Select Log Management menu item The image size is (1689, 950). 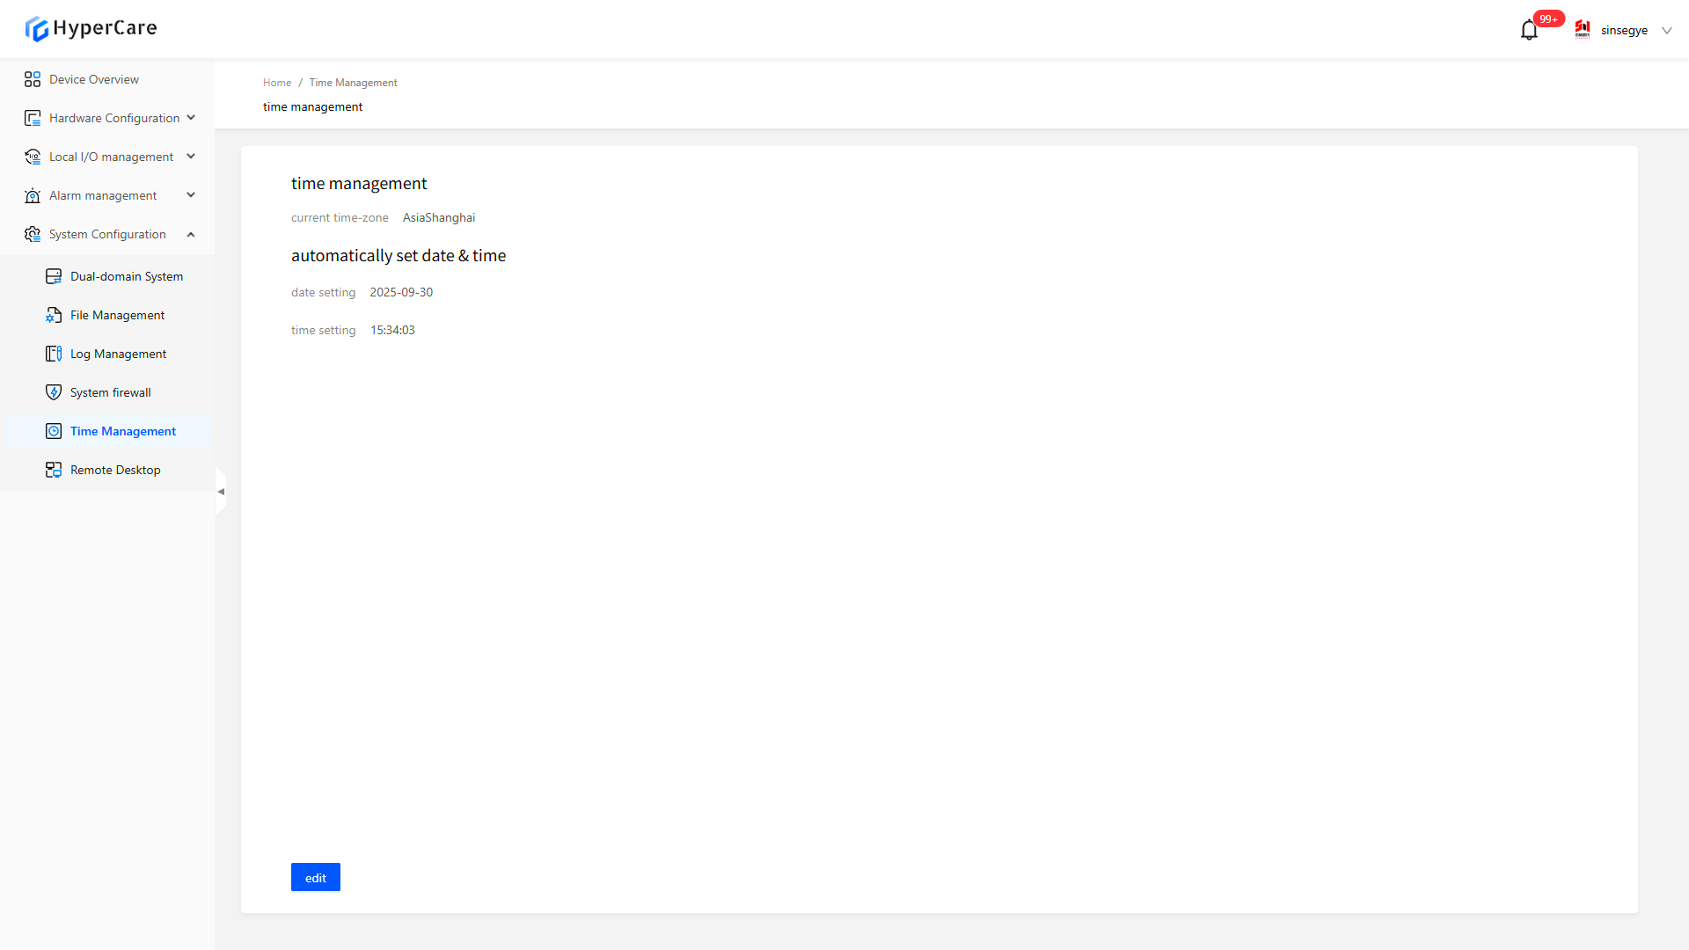(x=118, y=354)
